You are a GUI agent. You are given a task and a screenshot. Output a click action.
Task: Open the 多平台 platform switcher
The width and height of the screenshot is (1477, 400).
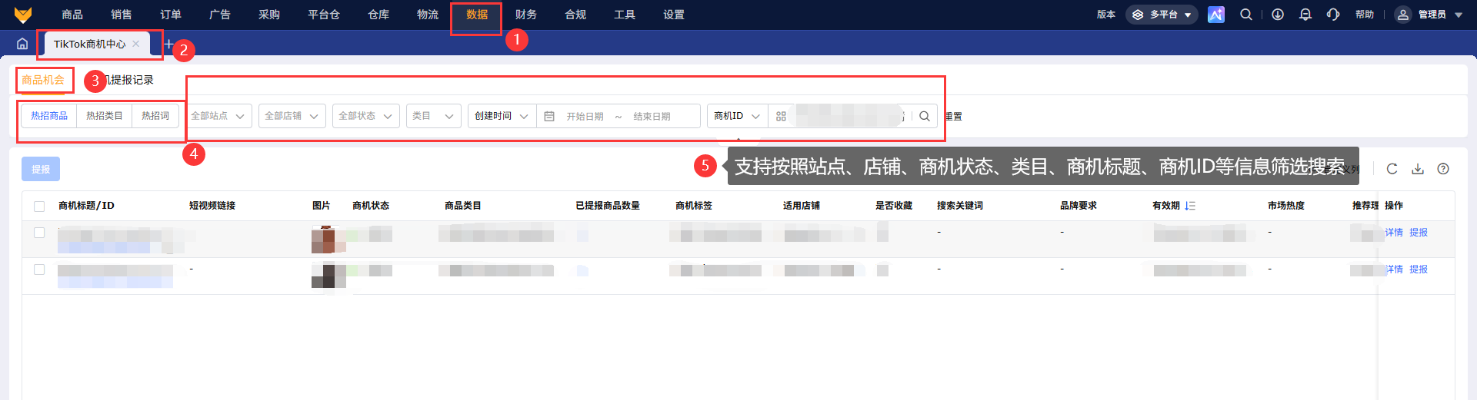click(1162, 15)
